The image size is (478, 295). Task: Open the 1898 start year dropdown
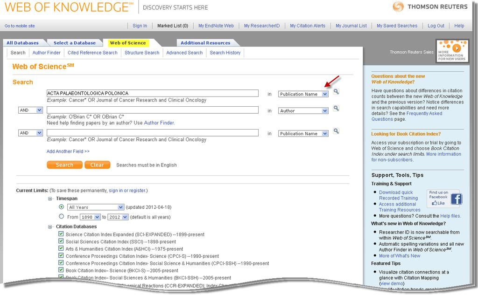[x=90, y=217]
